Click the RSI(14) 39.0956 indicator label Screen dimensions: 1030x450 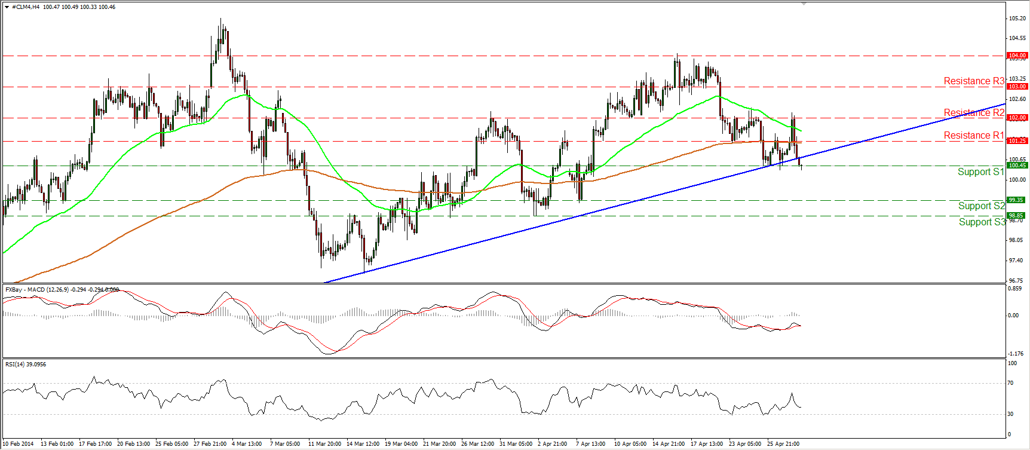[x=26, y=364]
